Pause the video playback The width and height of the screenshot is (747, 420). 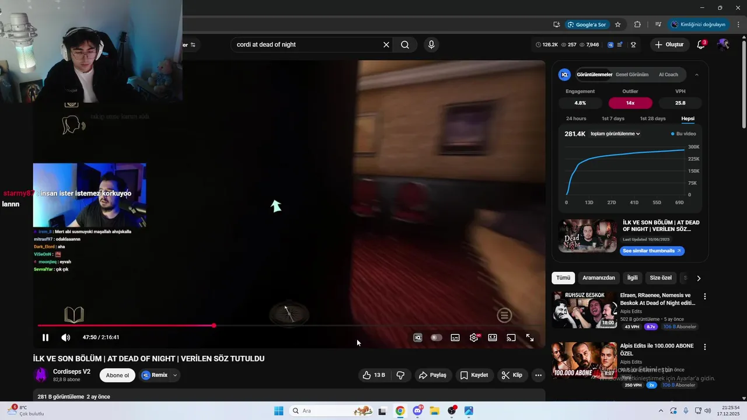pyautogui.click(x=46, y=338)
